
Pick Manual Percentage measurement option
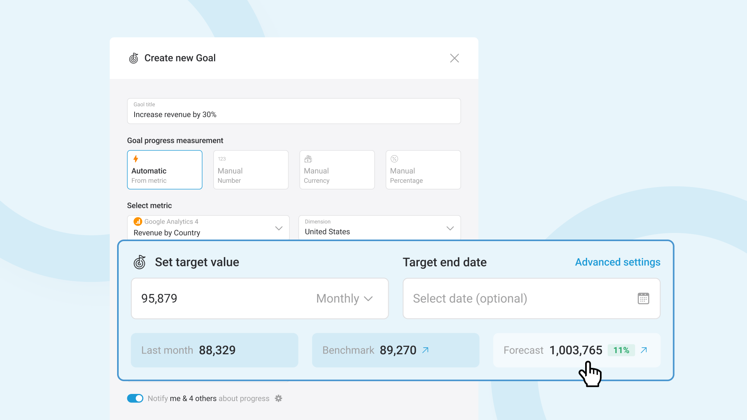[423, 170]
